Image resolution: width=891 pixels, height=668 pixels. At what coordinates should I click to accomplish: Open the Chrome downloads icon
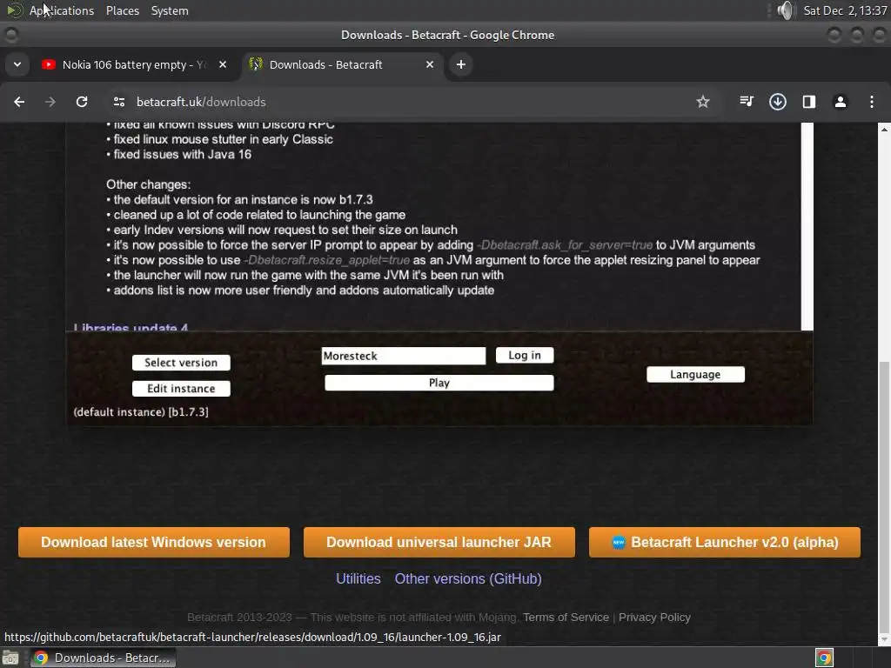point(778,102)
